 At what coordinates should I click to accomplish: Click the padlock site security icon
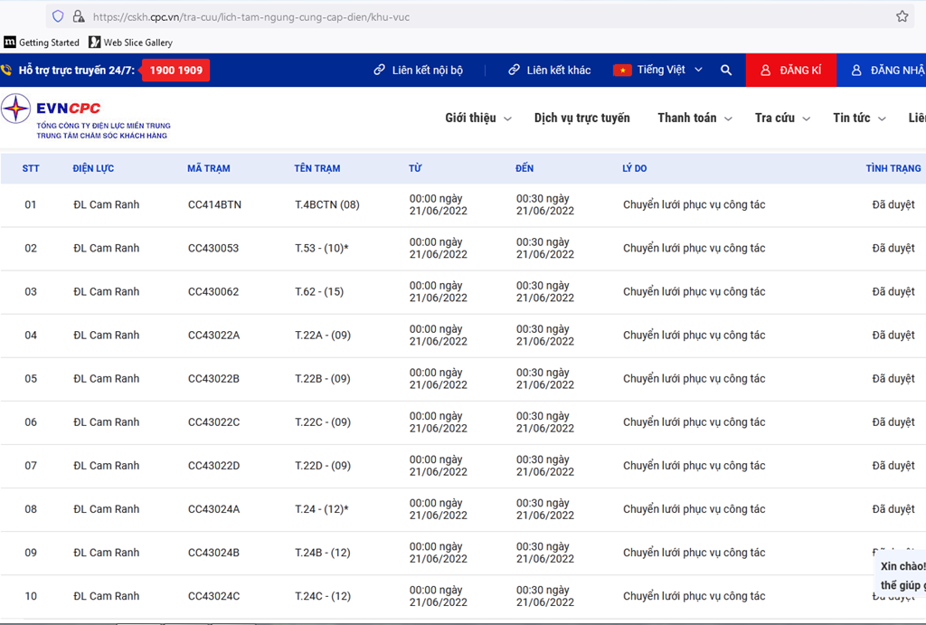coord(79,16)
